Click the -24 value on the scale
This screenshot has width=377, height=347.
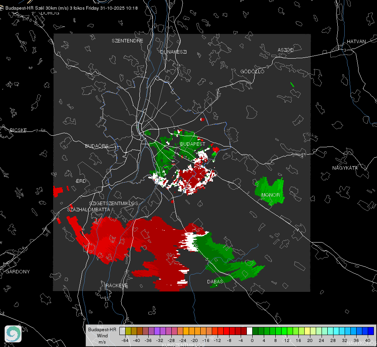[183, 340]
